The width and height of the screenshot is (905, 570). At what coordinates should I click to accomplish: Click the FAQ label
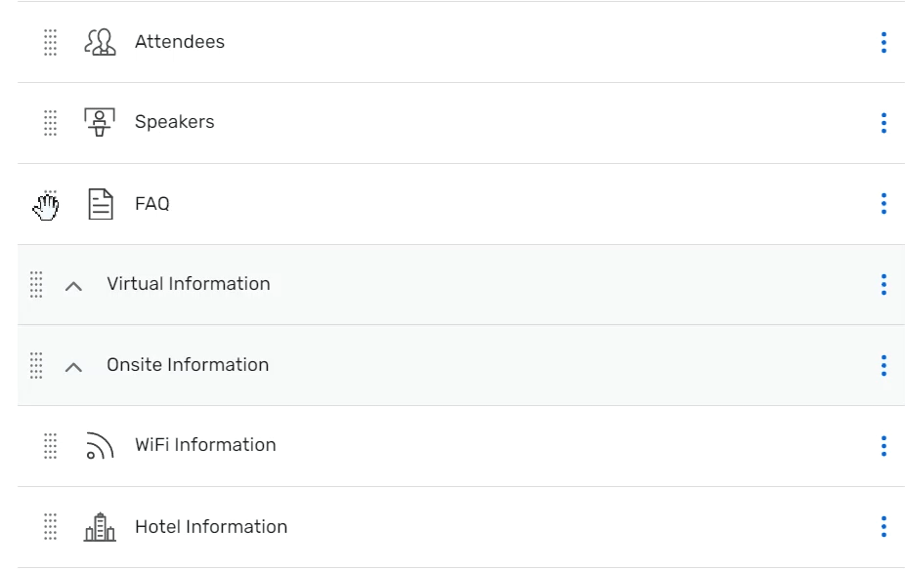coord(152,204)
